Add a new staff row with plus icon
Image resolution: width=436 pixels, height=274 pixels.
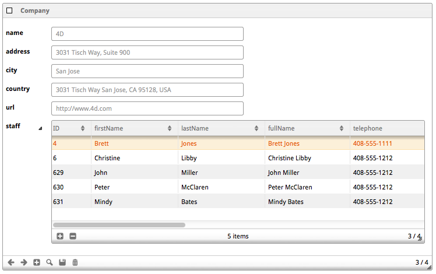tap(60, 236)
